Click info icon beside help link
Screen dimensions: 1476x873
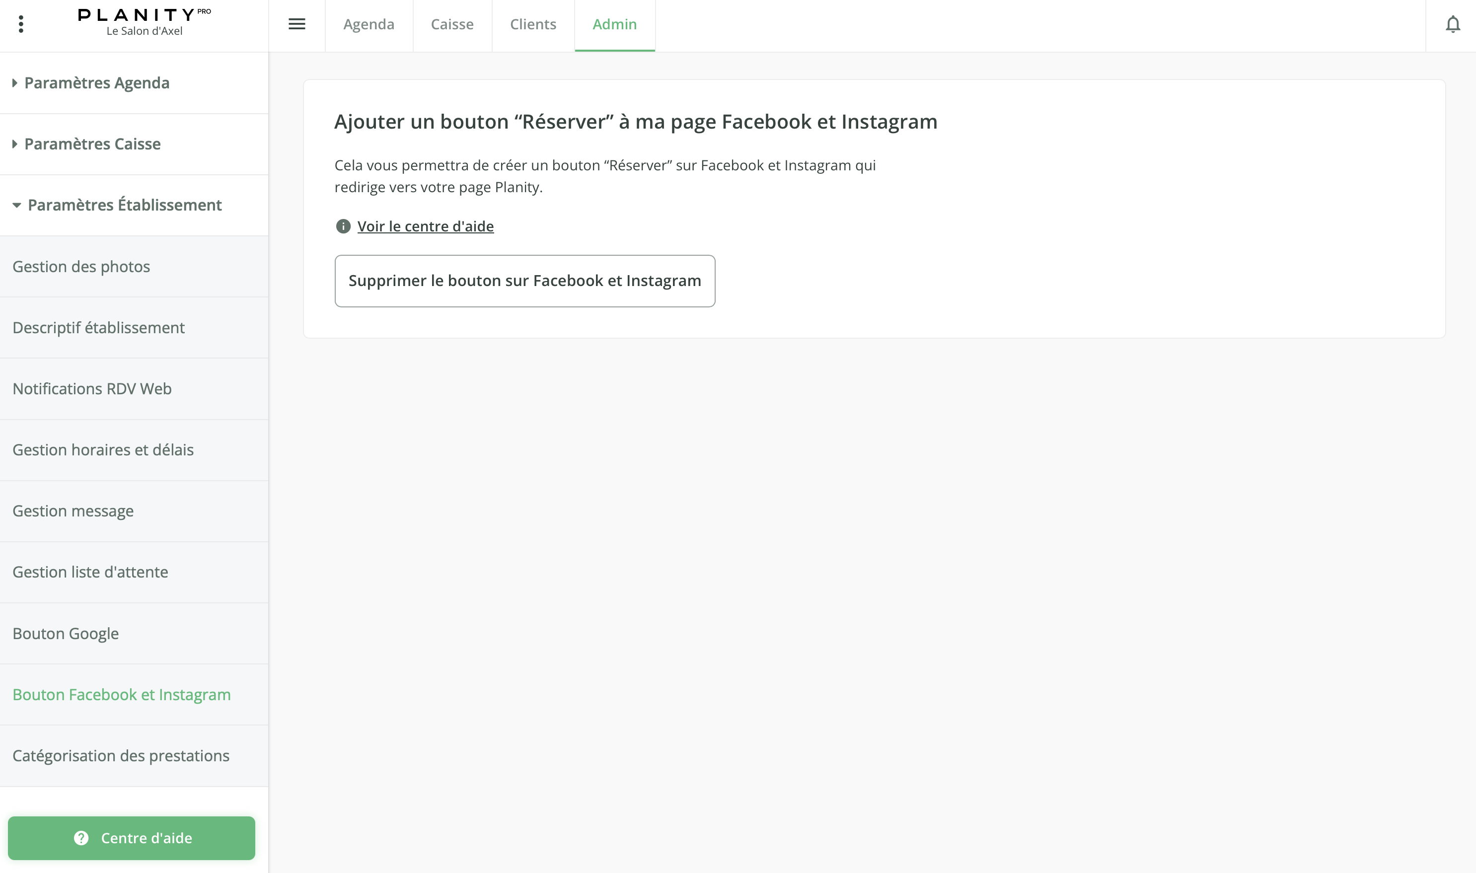pos(343,226)
